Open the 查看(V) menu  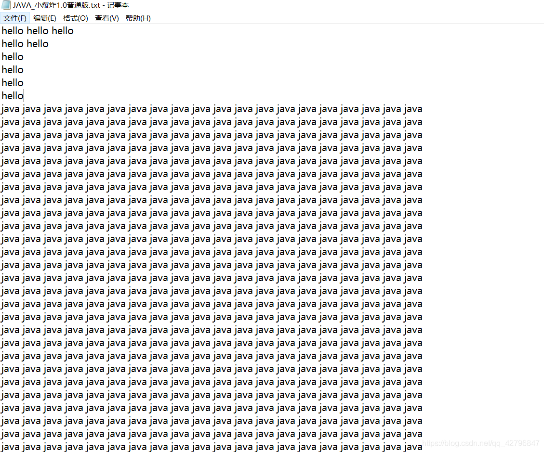(107, 18)
